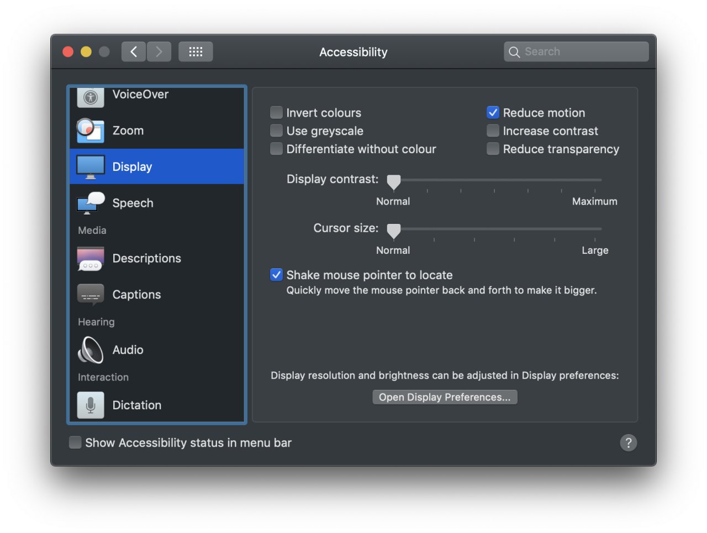Screen dimensions: 707x533
Task: Enable Increase contrast checkbox
Action: tap(493, 131)
